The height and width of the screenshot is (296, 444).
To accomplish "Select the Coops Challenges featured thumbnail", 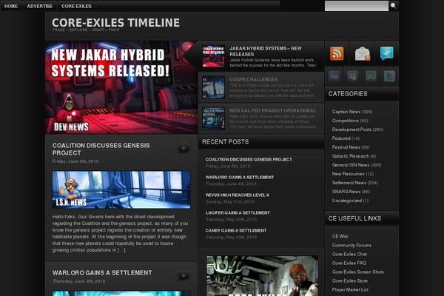I will click(214, 87).
